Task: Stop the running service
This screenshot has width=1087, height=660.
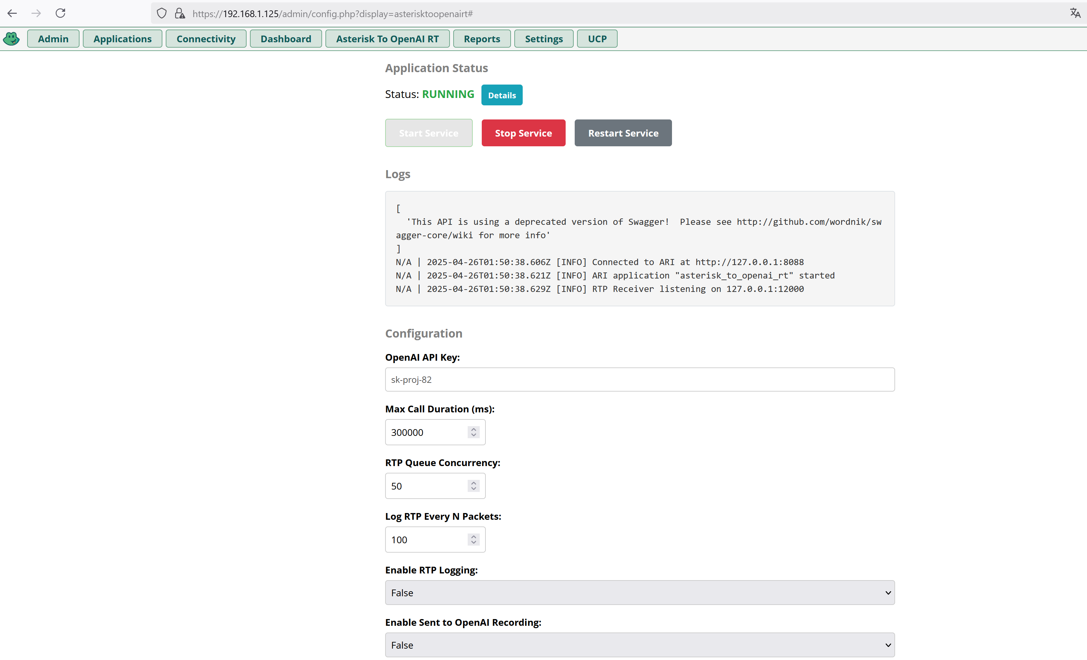Action: pyautogui.click(x=524, y=133)
